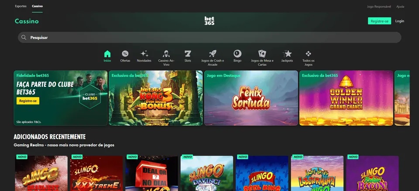This screenshot has width=419, height=191.
Task: Open the Ajuda link
Action: (x=400, y=7)
